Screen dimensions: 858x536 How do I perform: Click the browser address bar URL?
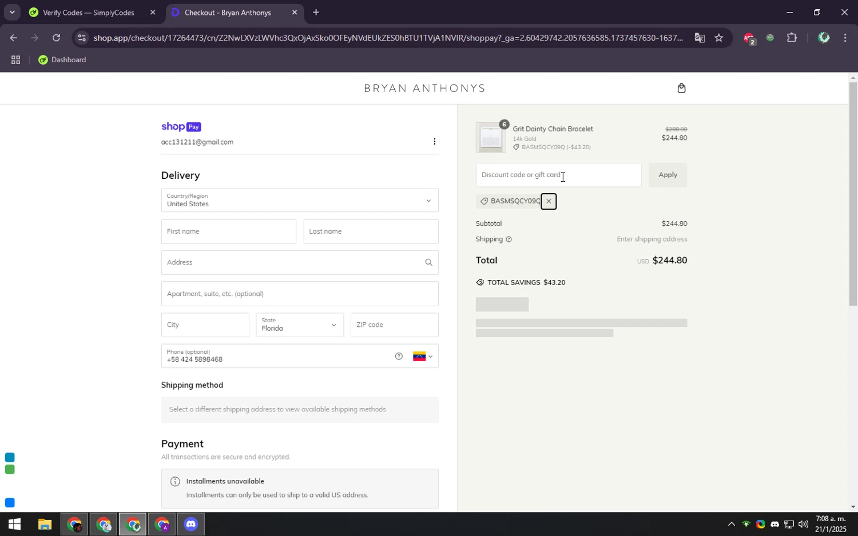(x=388, y=38)
